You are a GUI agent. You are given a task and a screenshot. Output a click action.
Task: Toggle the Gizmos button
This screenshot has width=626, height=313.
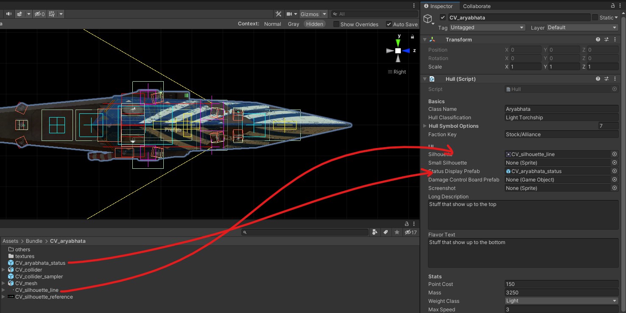point(310,14)
